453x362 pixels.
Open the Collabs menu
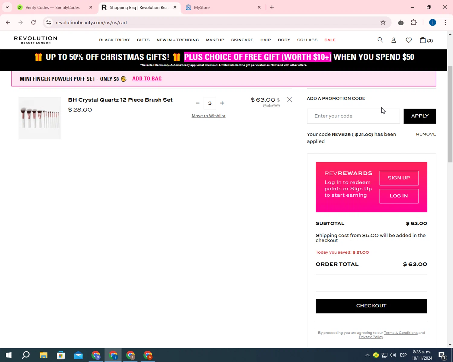(x=307, y=40)
